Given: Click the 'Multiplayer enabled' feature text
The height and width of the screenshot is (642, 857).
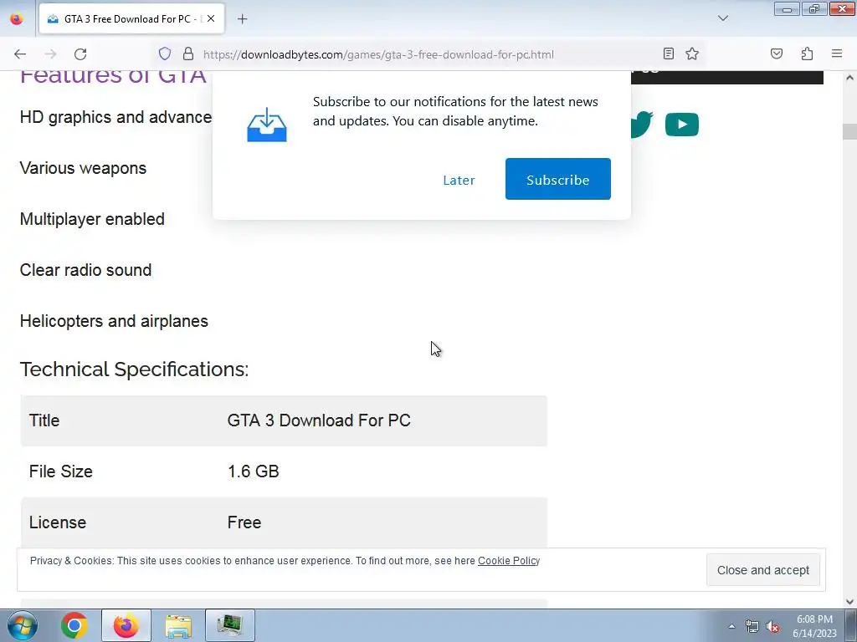Looking at the screenshot, I should coord(92,219).
